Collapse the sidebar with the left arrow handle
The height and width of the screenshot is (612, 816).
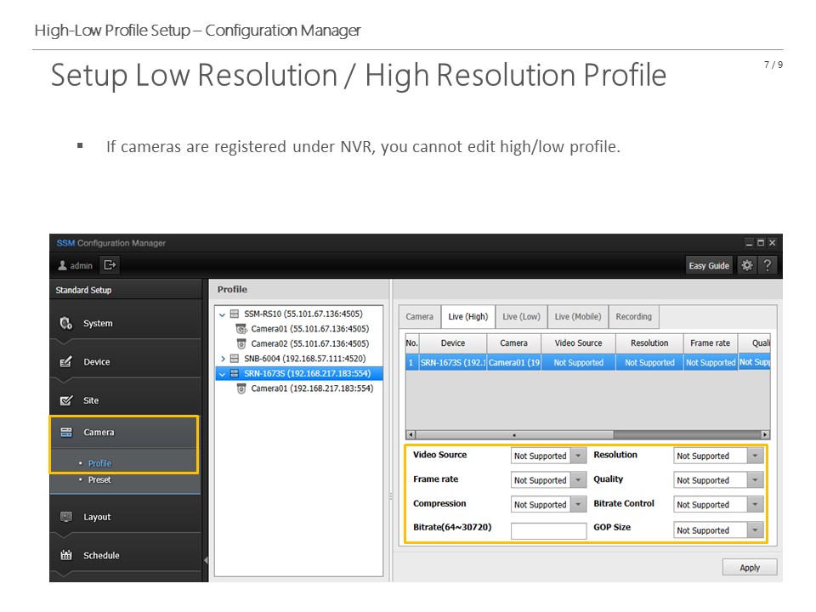point(206,560)
